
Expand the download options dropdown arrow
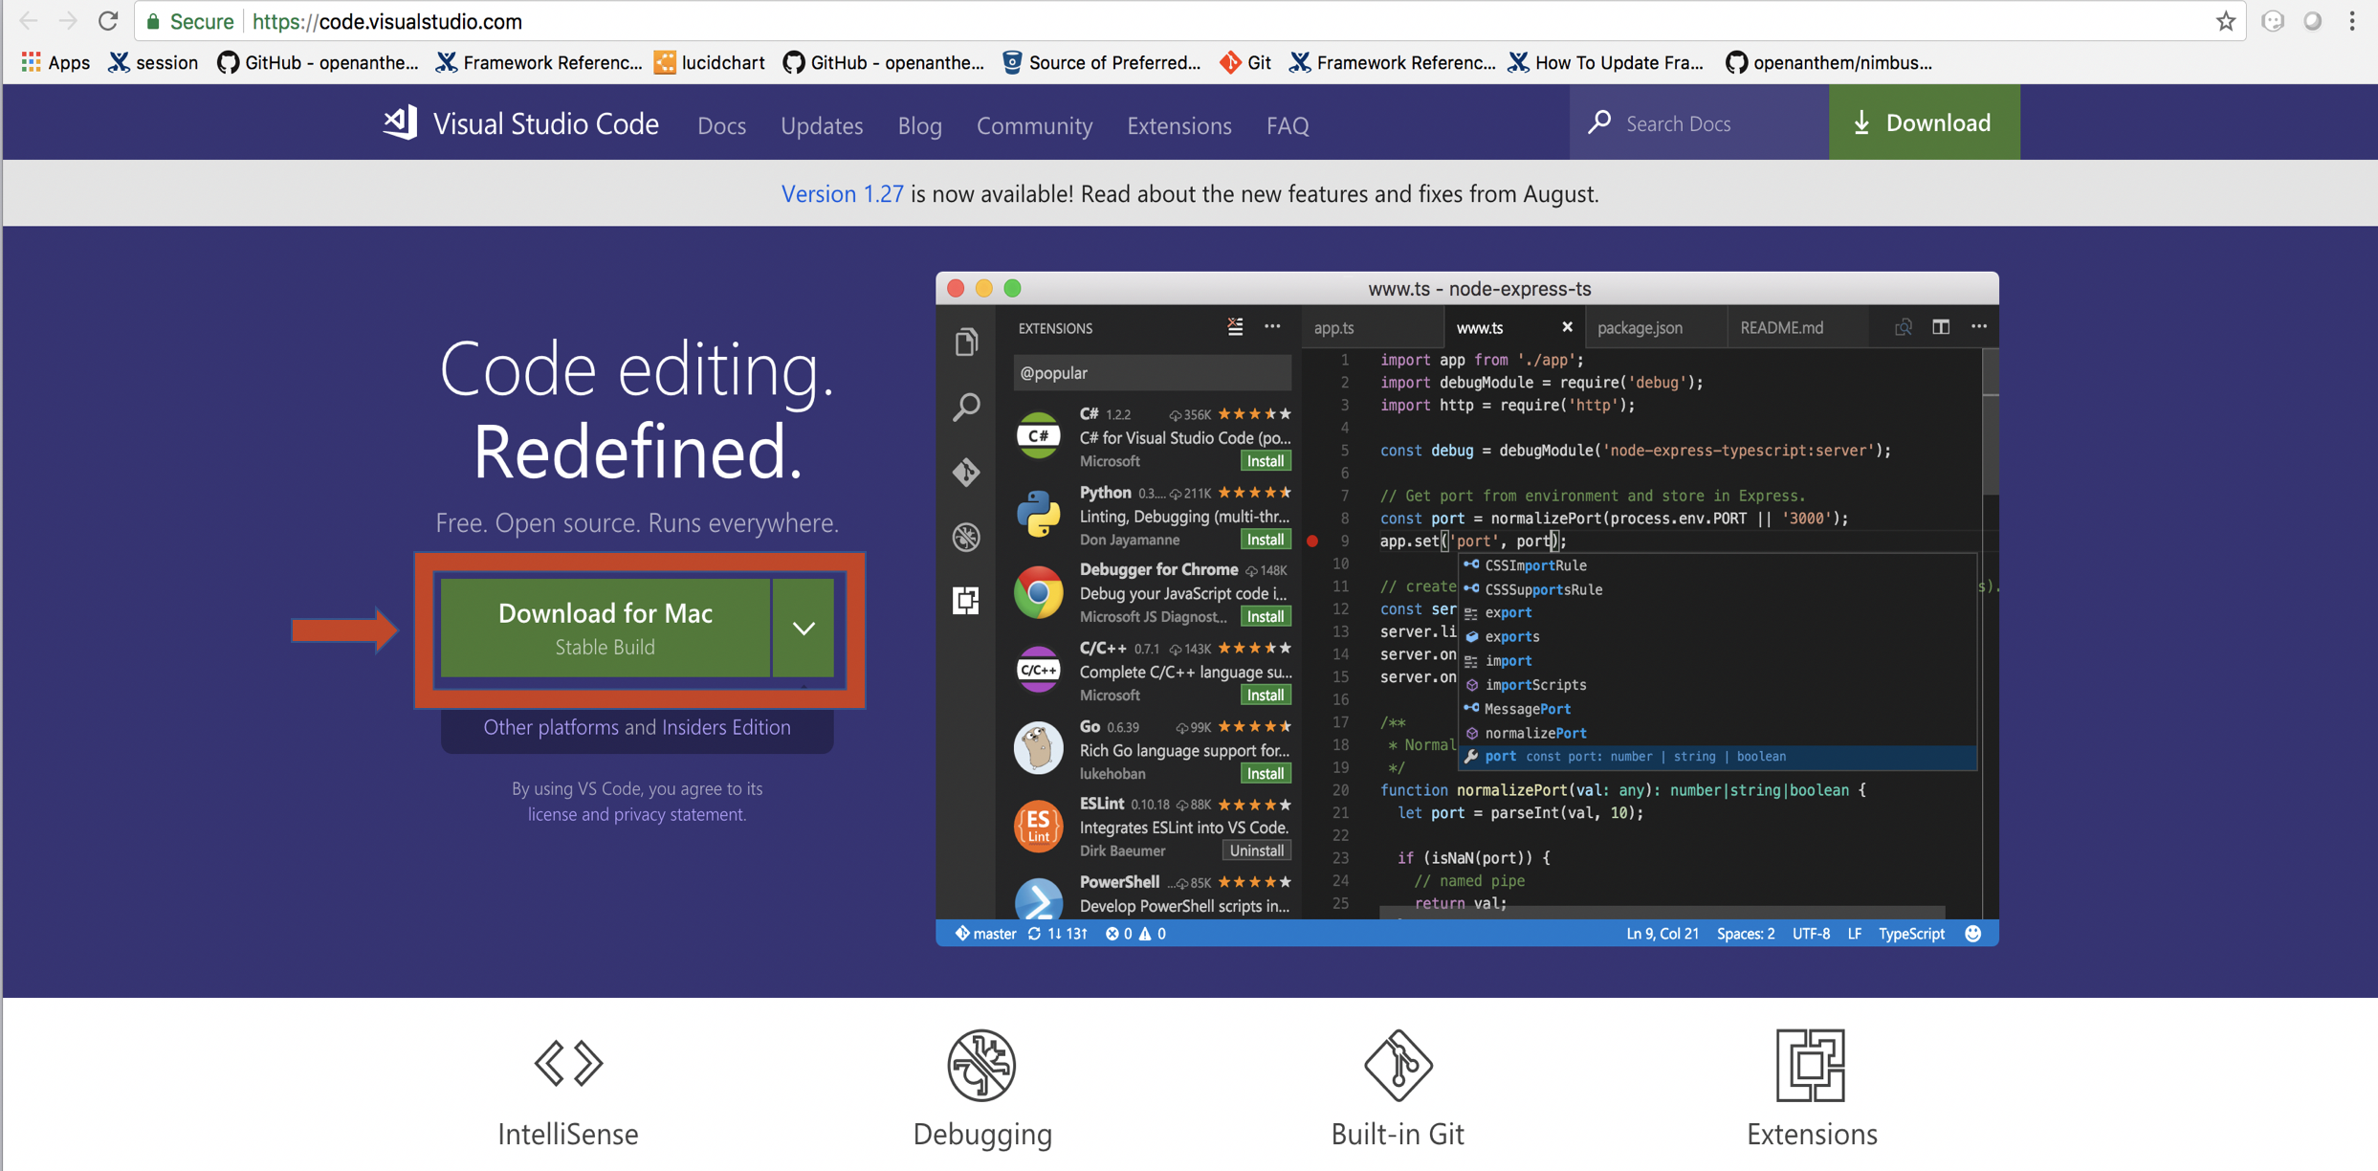tap(804, 629)
